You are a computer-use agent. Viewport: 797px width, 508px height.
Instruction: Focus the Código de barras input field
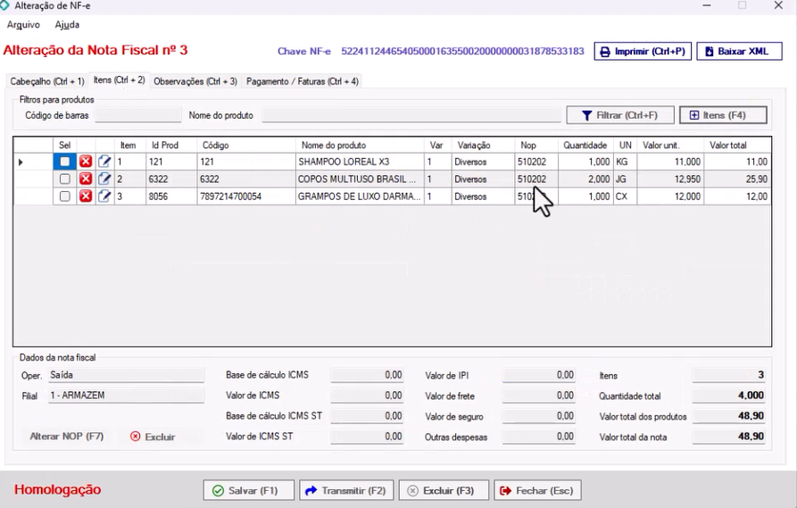(137, 115)
